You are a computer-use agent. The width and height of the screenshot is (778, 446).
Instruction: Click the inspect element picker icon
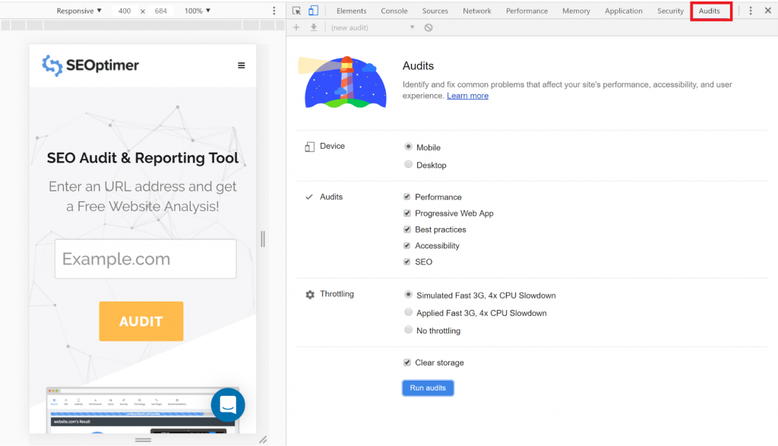[x=296, y=11]
